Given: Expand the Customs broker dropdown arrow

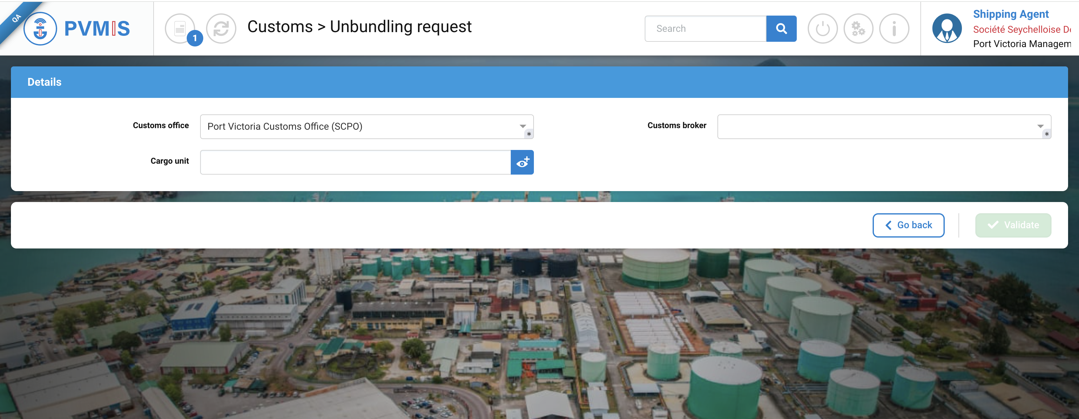Looking at the screenshot, I should point(1040,126).
